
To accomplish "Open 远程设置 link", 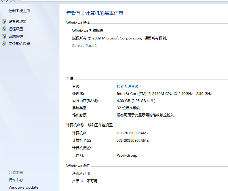I will click(x=16, y=29).
